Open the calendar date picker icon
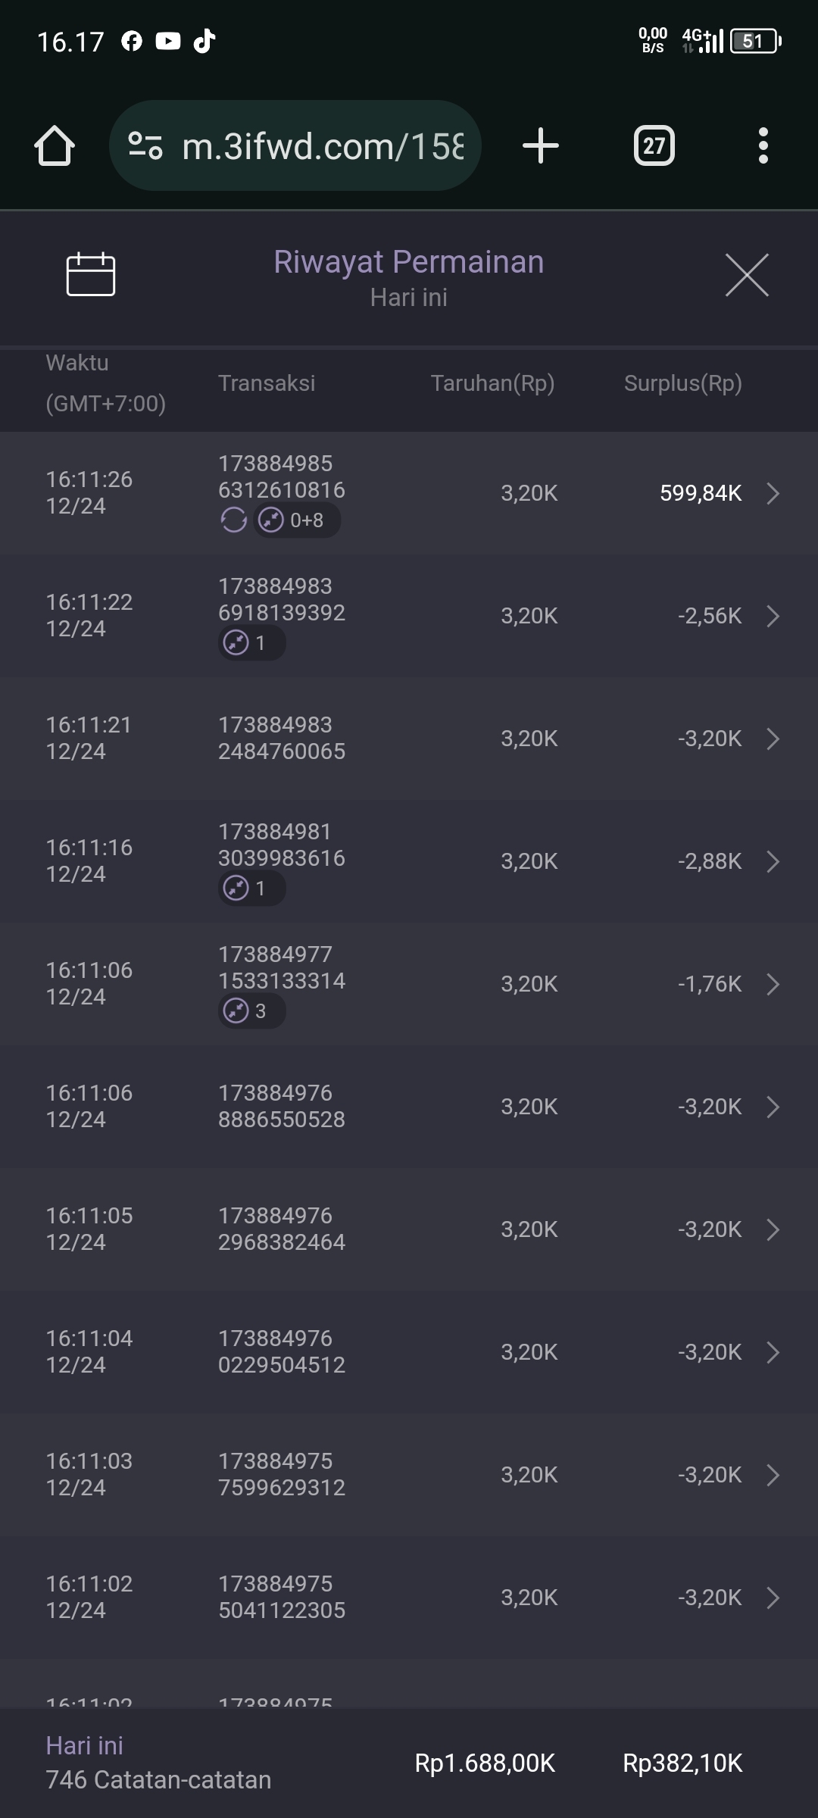This screenshot has width=818, height=1818. [x=91, y=273]
